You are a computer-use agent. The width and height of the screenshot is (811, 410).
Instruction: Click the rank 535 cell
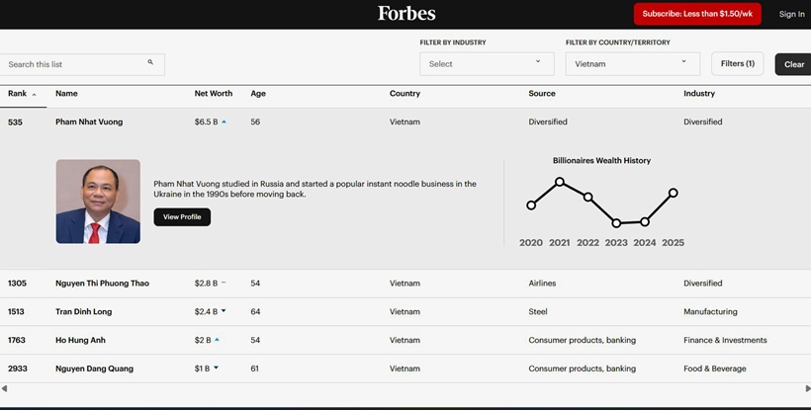point(15,123)
